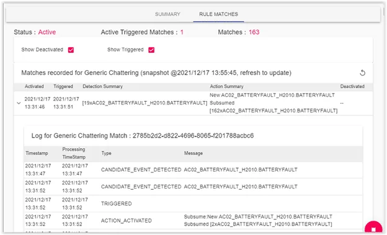Click the Timestamp log column header
Viewport: 387px width, 235px height.
pyautogui.click(x=37, y=153)
